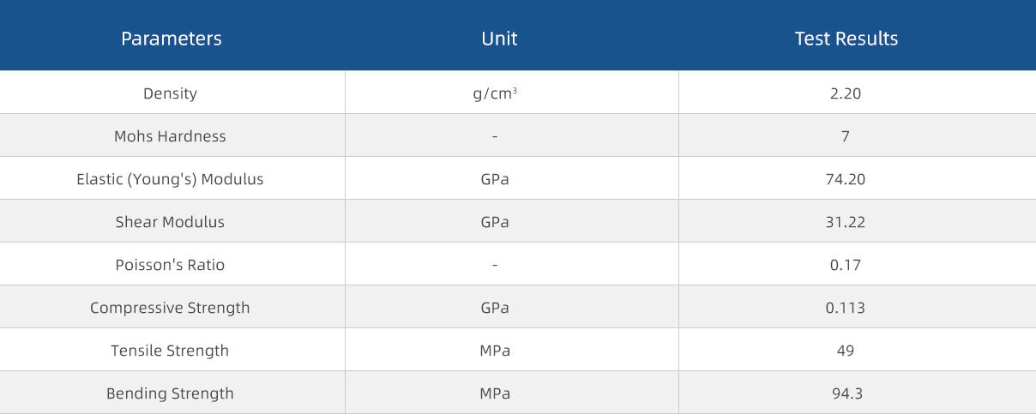Select Mohs Hardness value 7
1036x414 pixels.
(x=846, y=136)
